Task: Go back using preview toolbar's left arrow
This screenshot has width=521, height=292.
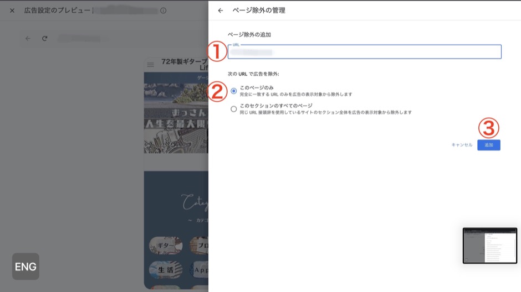Action: tap(28, 39)
